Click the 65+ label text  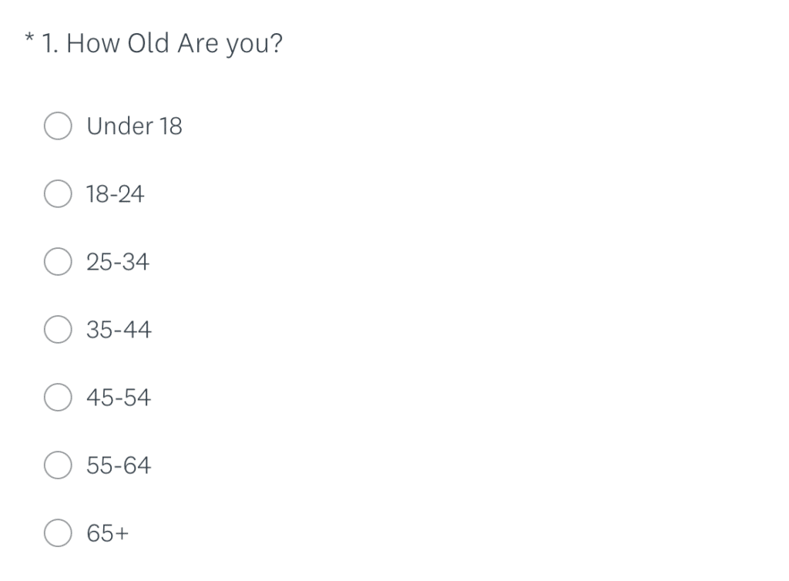click(109, 532)
